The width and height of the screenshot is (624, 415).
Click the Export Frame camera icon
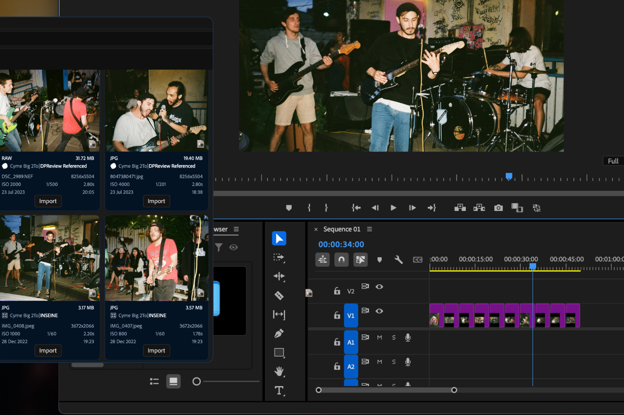click(498, 208)
